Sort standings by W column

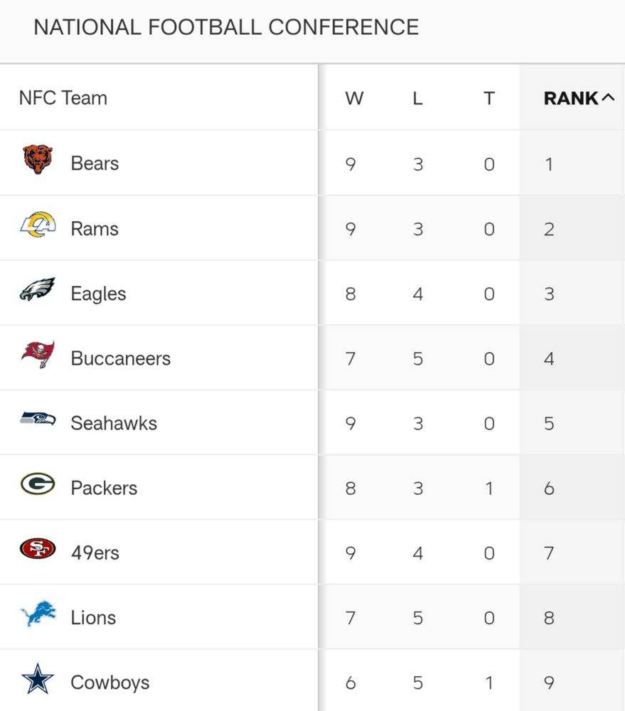[x=354, y=98]
